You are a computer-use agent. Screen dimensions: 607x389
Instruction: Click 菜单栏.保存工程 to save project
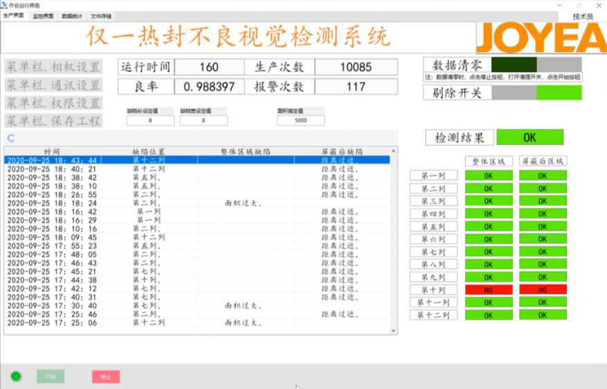point(53,121)
